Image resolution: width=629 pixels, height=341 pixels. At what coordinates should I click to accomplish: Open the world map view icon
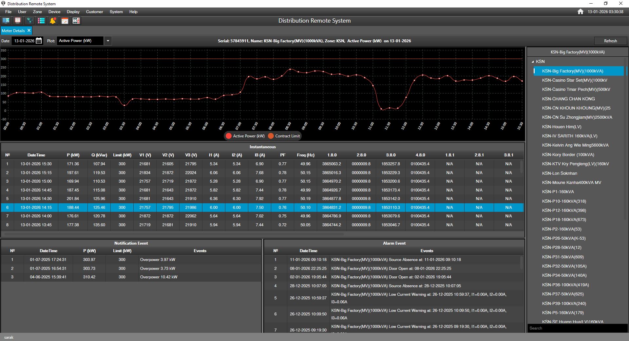point(29,21)
